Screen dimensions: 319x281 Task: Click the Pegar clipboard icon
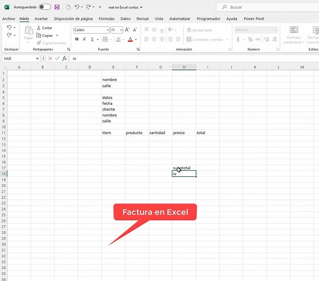[29, 30]
